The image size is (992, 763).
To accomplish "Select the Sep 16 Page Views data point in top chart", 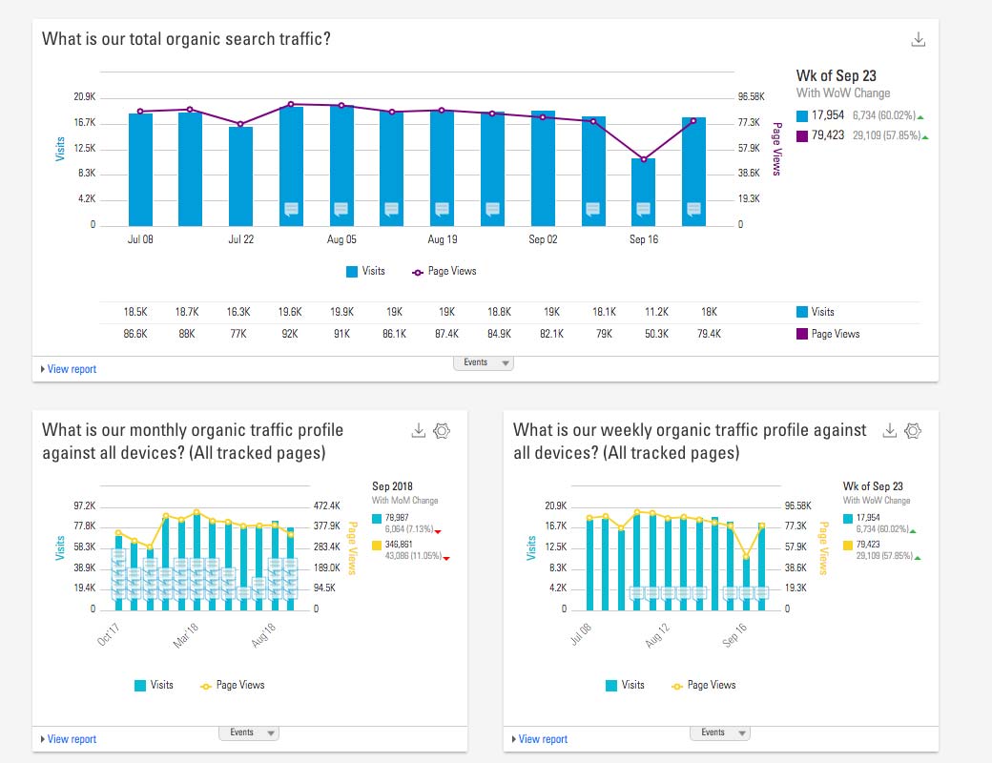I will 643,159.
